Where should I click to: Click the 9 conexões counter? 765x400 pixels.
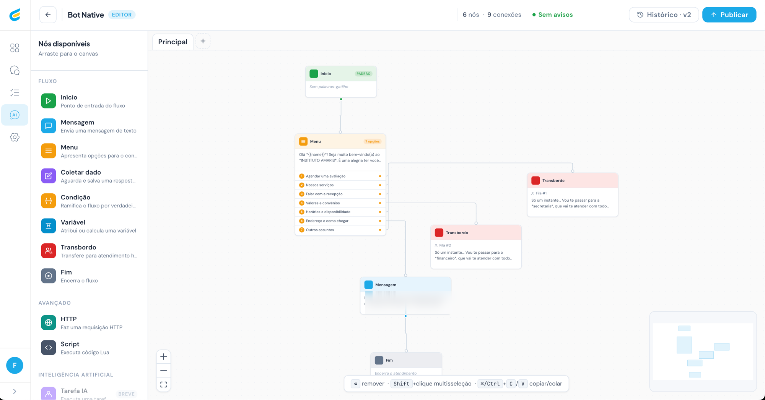pyautogui.click(x=504, y=15)
